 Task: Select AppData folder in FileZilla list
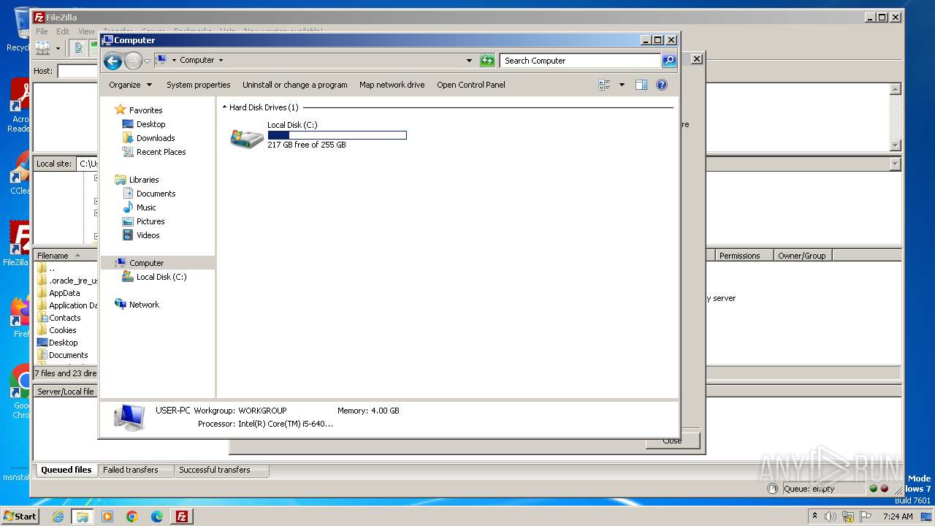[64, 293]
